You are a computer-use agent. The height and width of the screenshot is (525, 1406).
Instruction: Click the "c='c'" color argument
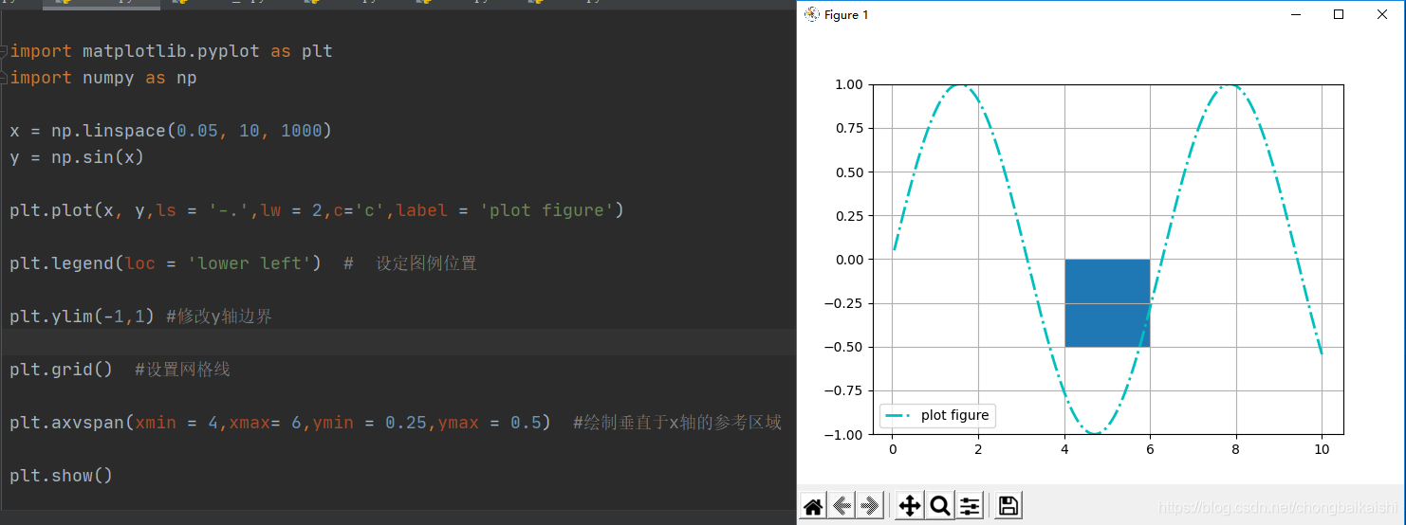coord(359,210)
